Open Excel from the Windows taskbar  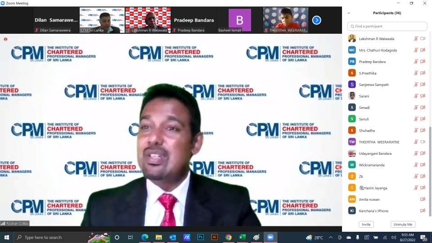pyautogui.click(x=243, y=237)
